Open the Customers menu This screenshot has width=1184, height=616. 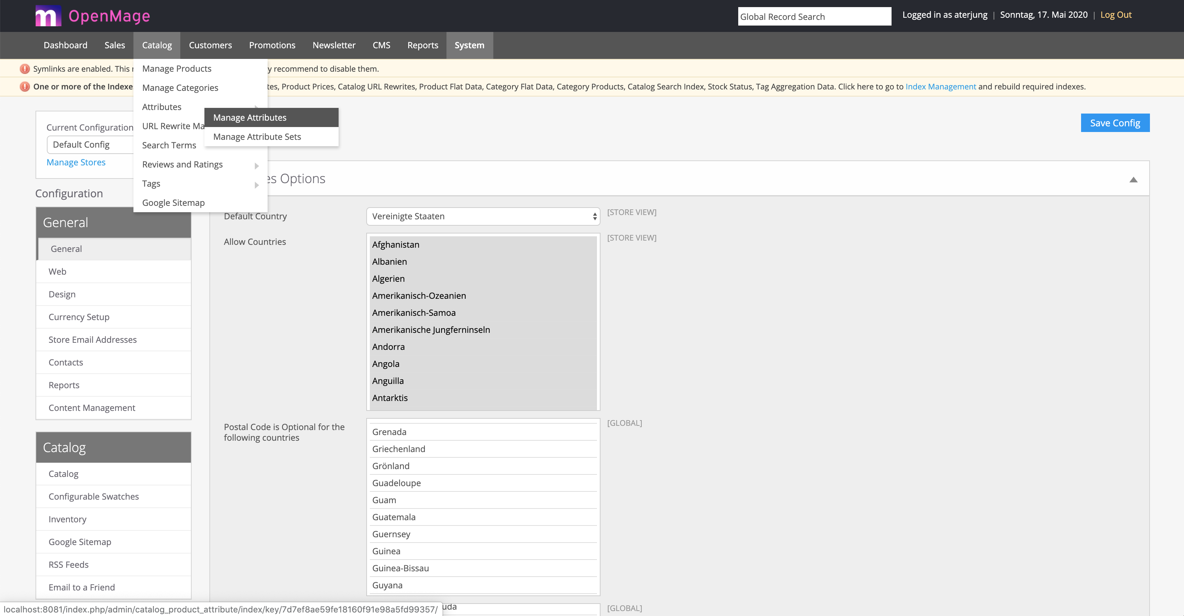210,45
